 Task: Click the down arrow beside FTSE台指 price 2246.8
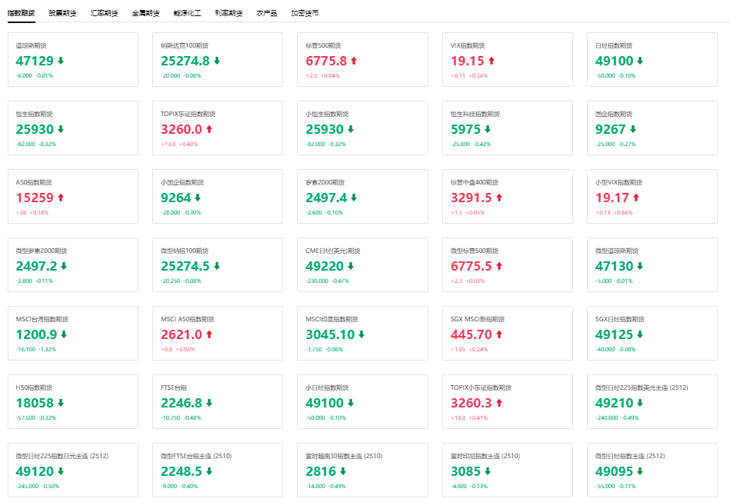209,403
